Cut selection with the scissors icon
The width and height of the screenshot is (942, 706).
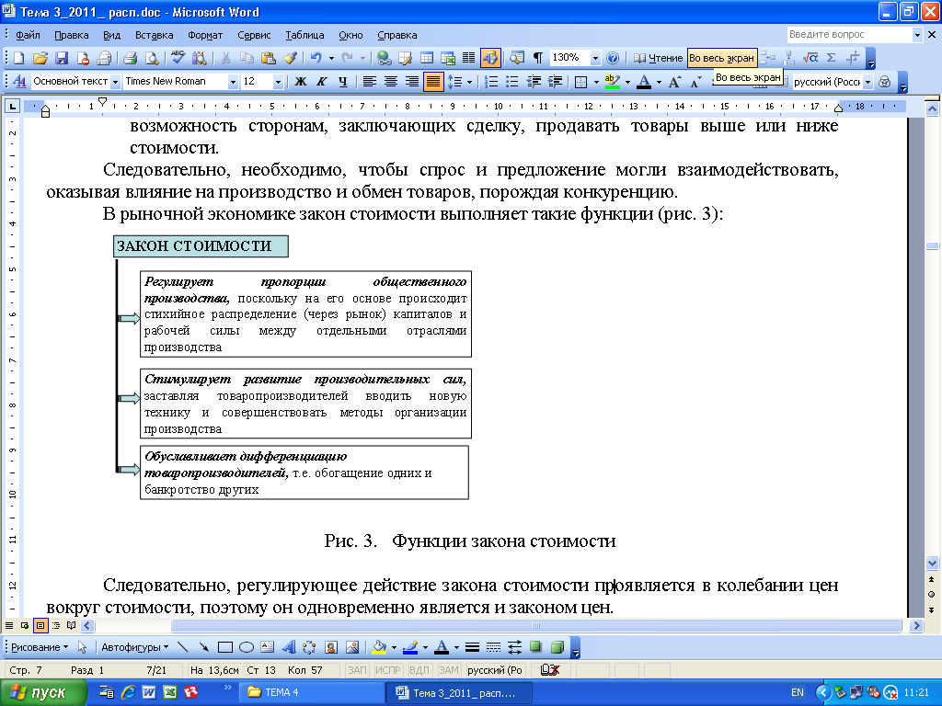tap(225, 58)
